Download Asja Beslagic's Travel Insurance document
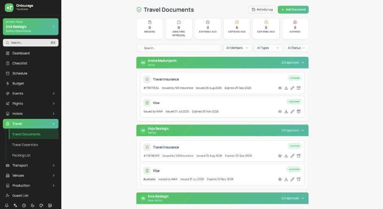 coord(286,156)
